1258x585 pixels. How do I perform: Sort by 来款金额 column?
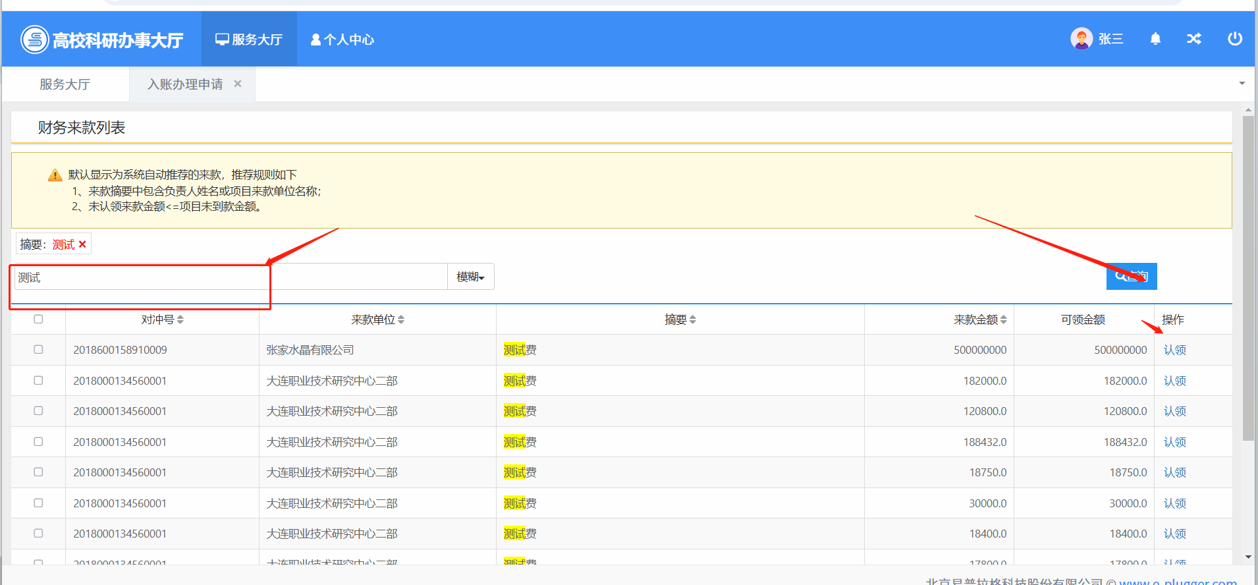click(x=1003, y=320)
